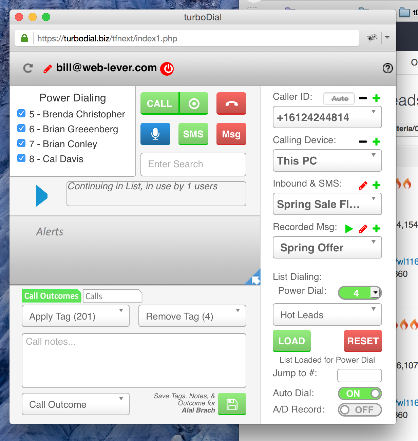418x441 pixels.
Task: Open the Hot Leads list dropdown
Action: (x=327, y=315)
